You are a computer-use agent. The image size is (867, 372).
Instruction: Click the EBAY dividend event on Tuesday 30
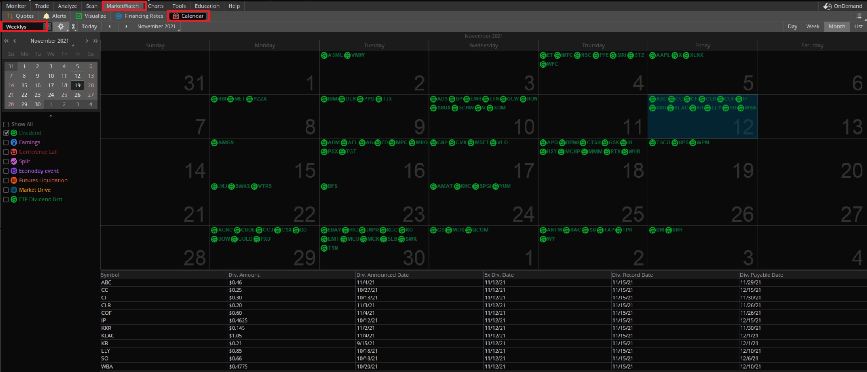331,230
